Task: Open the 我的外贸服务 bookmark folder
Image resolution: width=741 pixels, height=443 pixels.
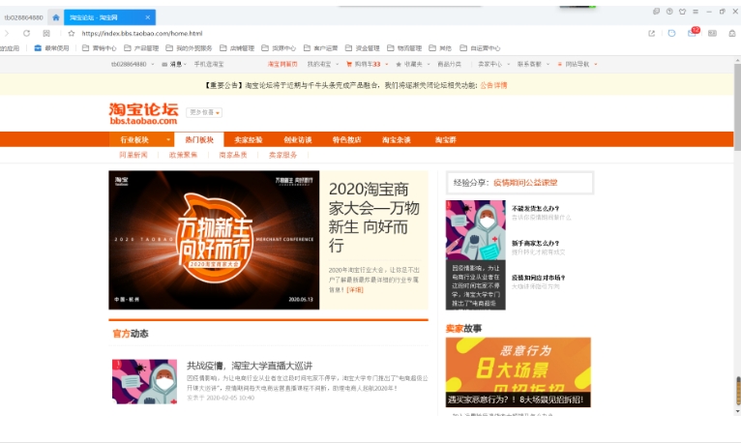Action: tap(189, 48)
